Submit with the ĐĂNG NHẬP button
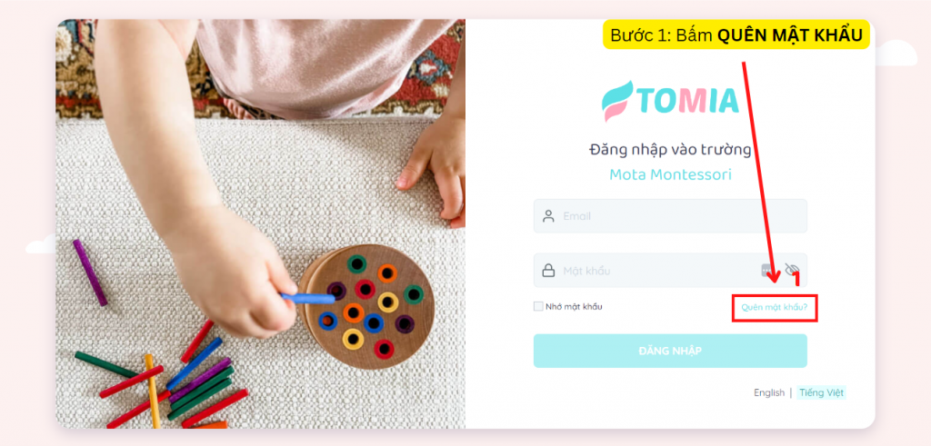Screen dimensions: 931x446 click(670, 351)
